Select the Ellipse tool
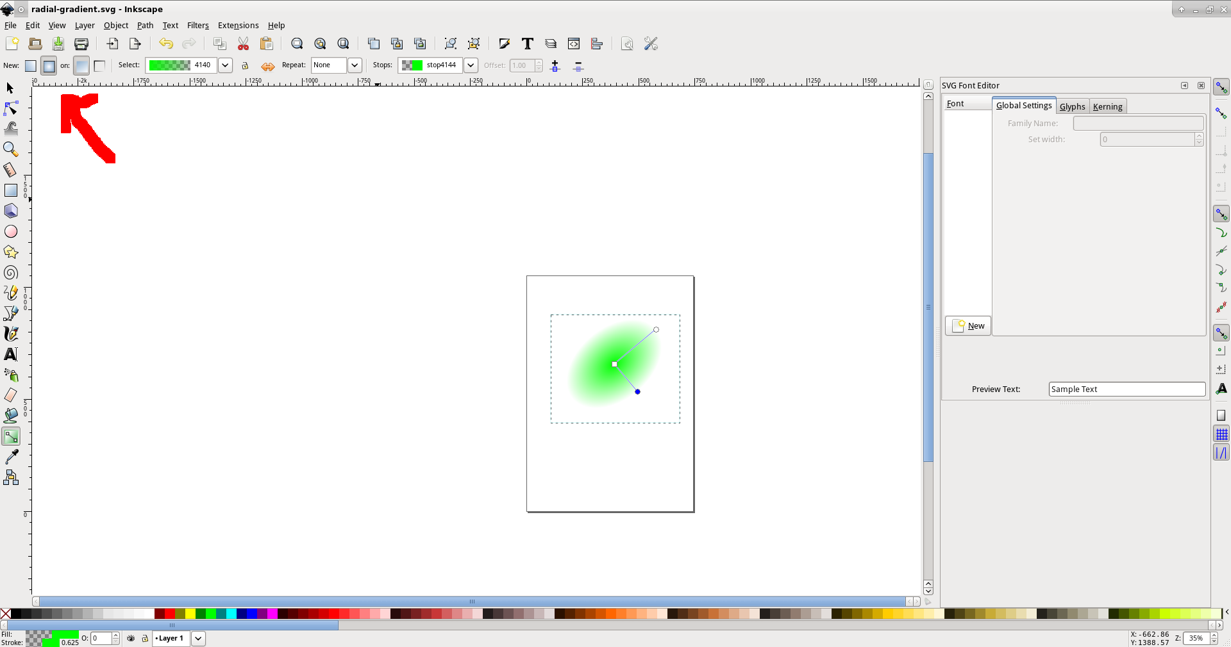 (11, 231)
